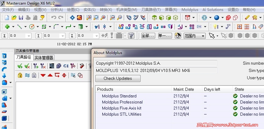Image resolution: width=264 pixels, height=129 pixels.
Task: Expand dropdown next to wireframe globe icon
Action: coord(210,18)
